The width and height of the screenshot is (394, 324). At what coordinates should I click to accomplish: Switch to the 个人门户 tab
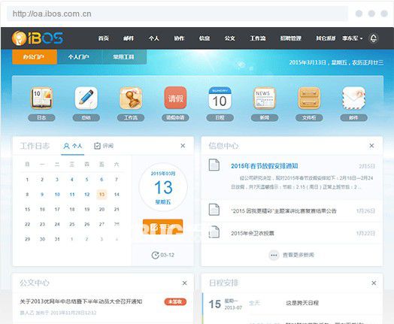(x=79, y=57)
